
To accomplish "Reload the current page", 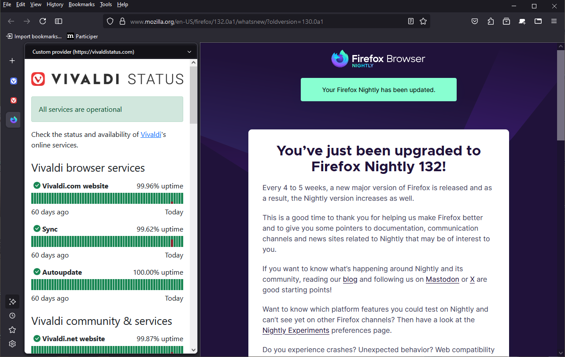I will [43, 21].
